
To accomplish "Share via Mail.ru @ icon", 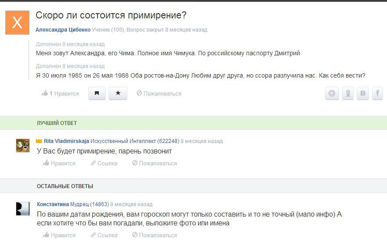I will tap(332, 93).
